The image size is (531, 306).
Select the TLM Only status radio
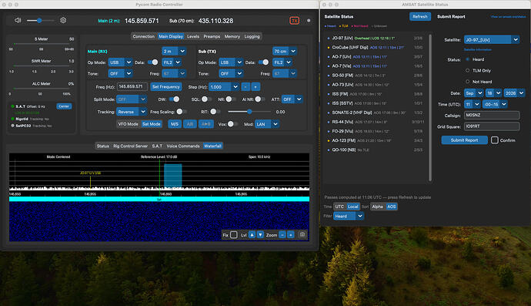click(x=468, y=70)
